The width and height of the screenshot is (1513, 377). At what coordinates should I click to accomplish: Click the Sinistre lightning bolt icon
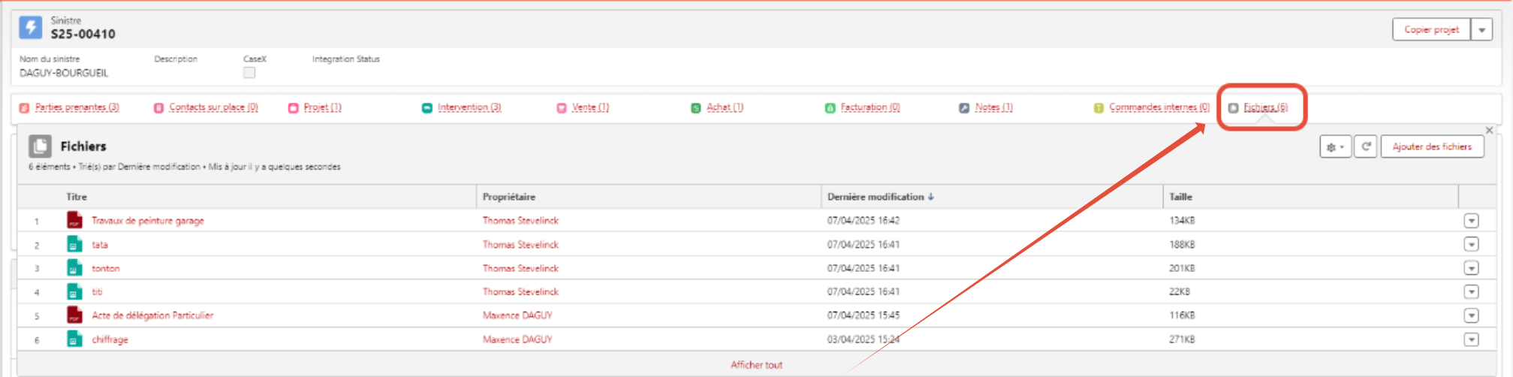click(31, 28)
